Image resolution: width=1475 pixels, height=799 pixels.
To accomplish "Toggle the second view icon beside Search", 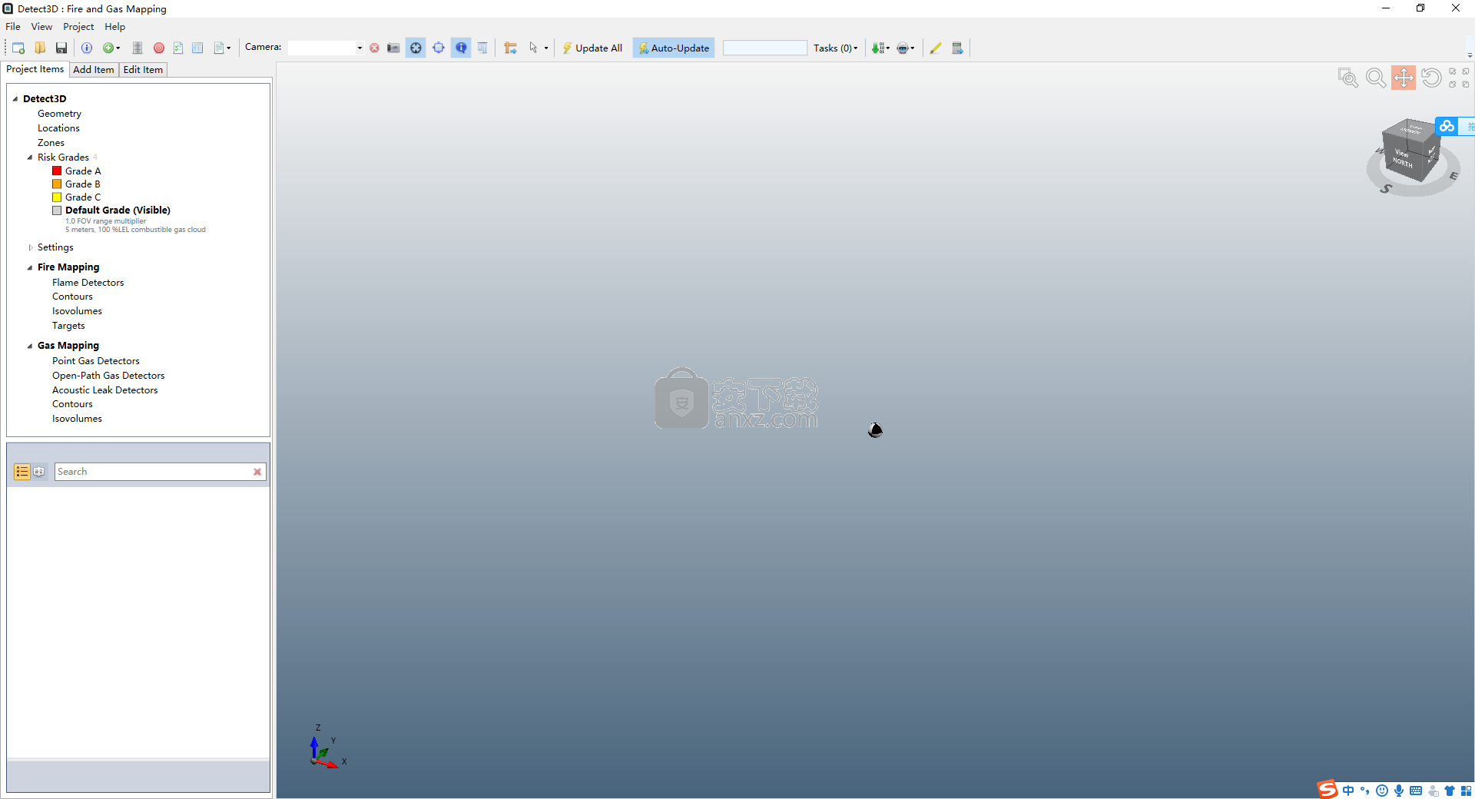I will pyautogui.click(x=39, y=472).
